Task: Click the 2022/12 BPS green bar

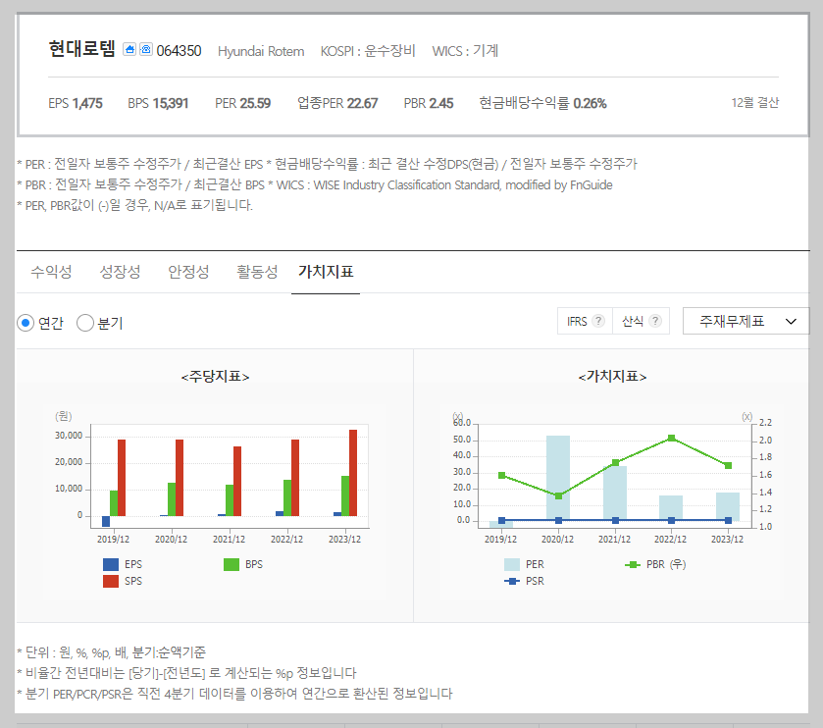Action: point(287,497)
